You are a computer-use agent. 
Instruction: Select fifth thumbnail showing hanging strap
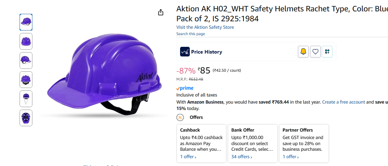[26, 99]
